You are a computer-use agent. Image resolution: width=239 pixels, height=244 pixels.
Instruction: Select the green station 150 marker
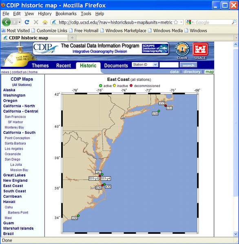point(78,216)
